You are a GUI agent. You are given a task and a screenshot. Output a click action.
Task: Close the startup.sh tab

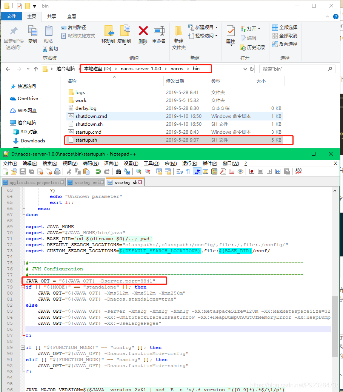click(140, 182)
